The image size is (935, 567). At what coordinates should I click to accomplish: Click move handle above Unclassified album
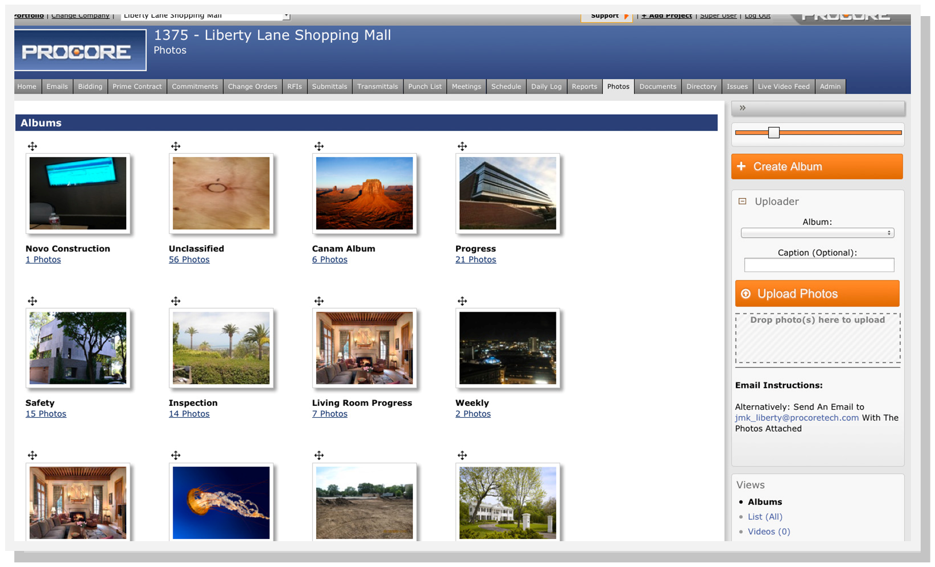[x=176, y=146]
